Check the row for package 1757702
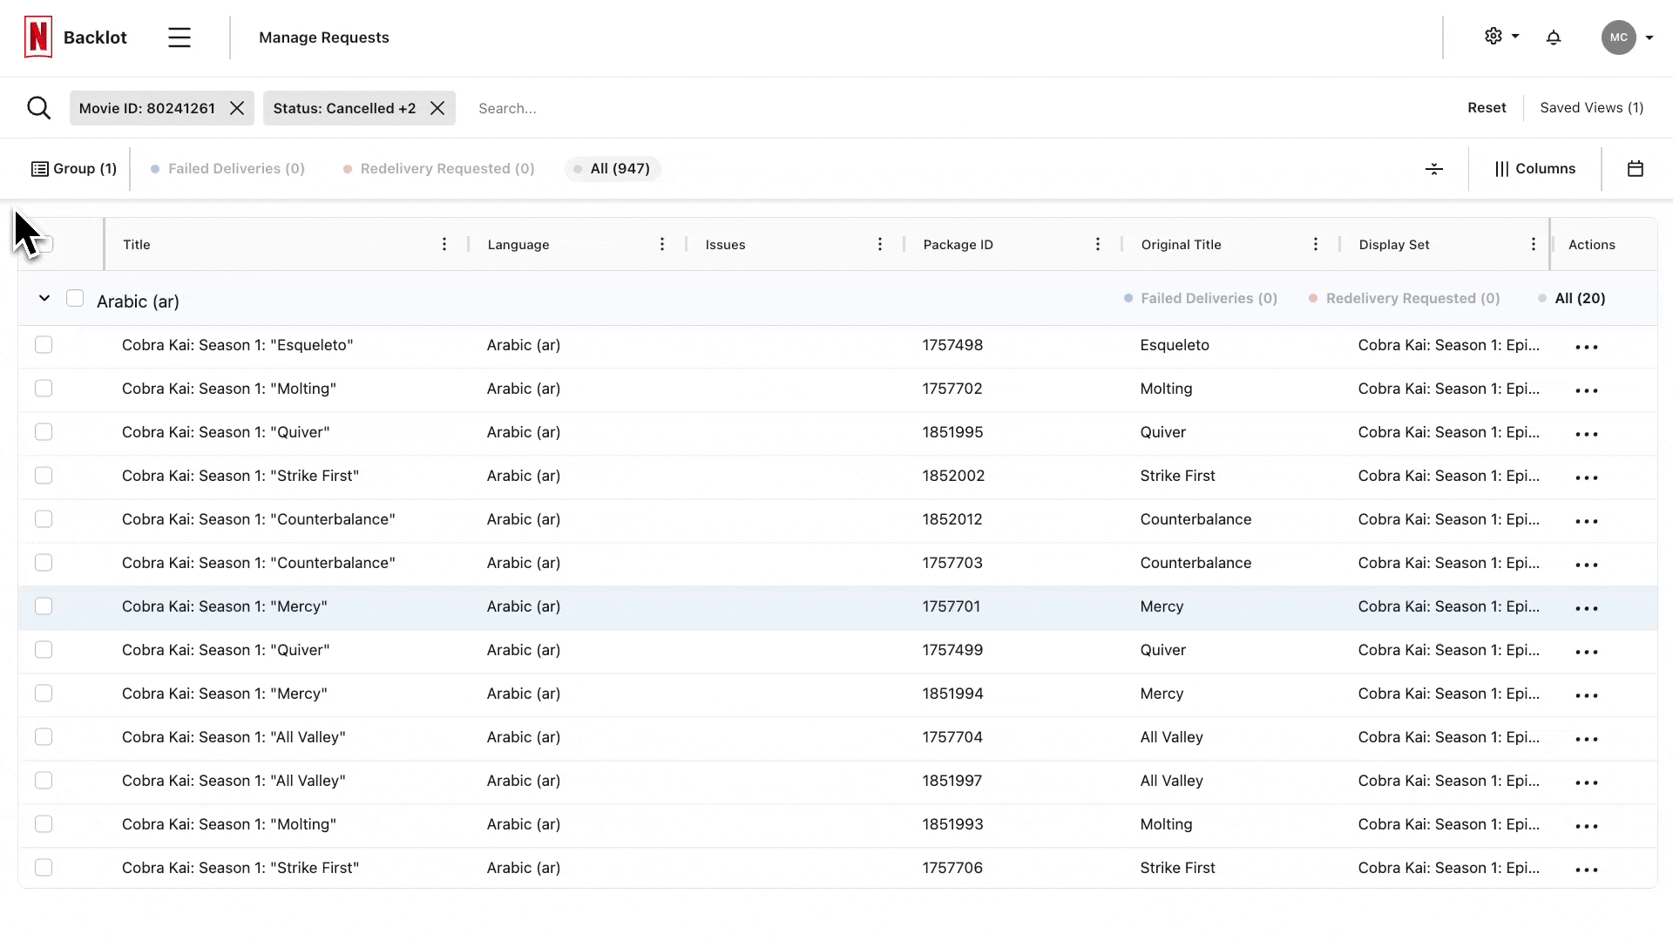Screen dimensions: 1673x941 tap(44, 389)
